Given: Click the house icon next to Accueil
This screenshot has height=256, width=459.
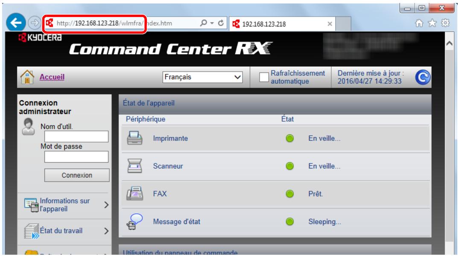Looking at the screenshot, I should 27,77.
